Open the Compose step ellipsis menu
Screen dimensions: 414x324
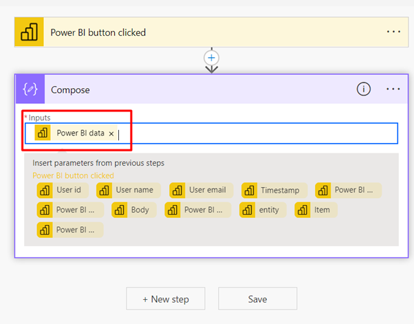click(x=393, y=89)
